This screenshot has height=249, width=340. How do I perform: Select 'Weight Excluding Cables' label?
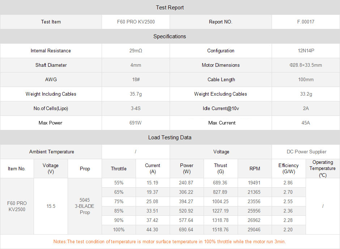pos(221,94)
